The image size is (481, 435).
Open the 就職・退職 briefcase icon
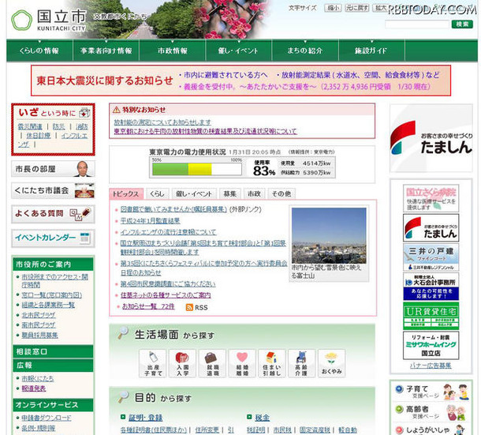(212, 363)
